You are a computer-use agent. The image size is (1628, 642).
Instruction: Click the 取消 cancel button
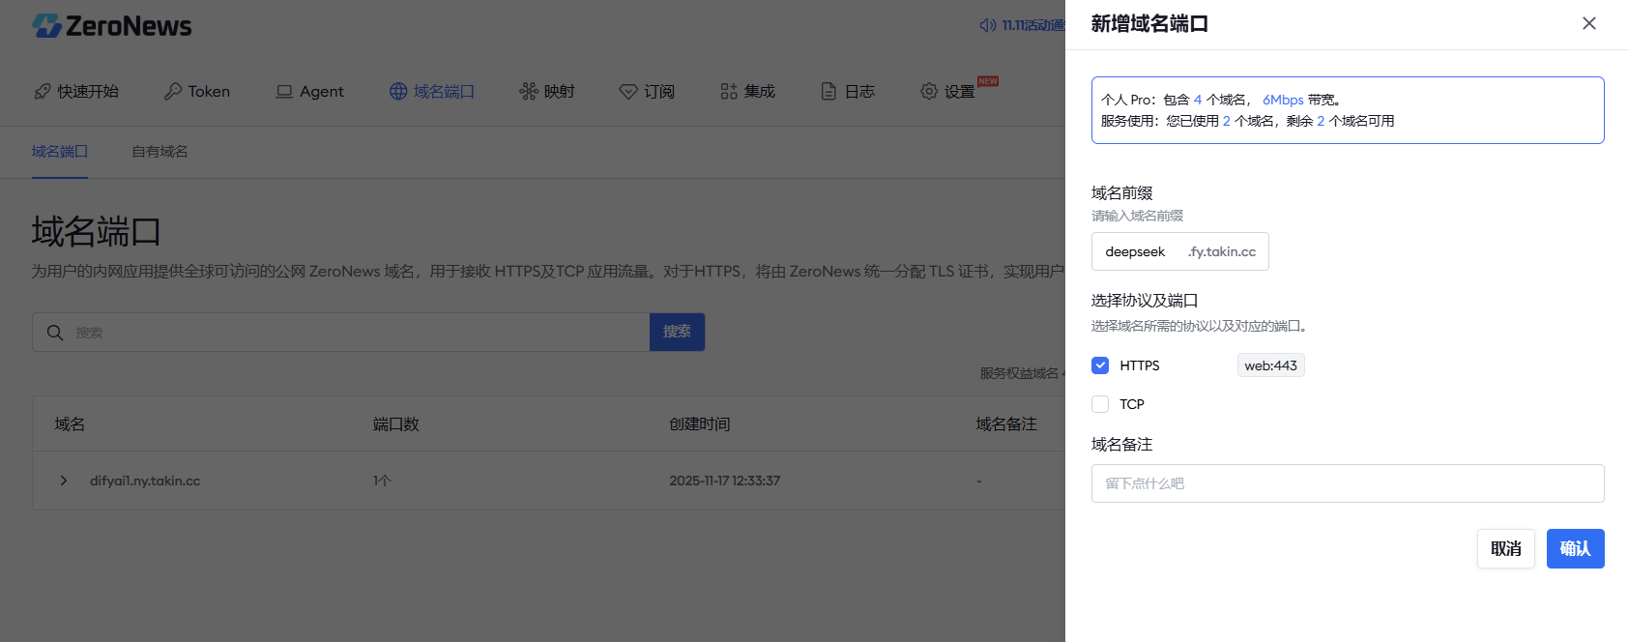[1505, 548]
